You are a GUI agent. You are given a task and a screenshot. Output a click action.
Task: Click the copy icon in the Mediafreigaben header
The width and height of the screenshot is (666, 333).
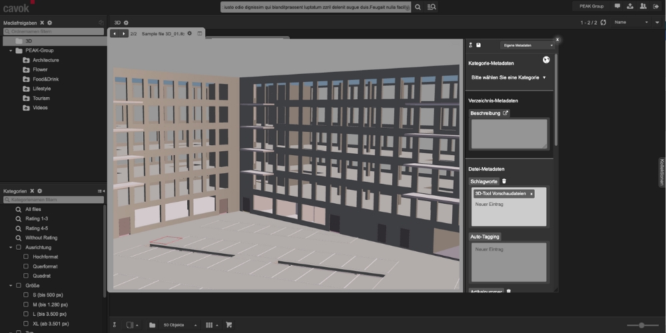pyautogui.click(x=101, y=23)
